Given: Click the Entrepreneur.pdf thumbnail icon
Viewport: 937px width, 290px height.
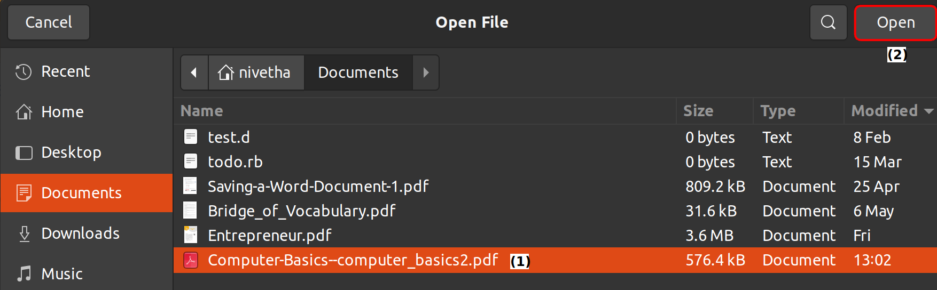Looking at the screenshot, I should coord(191,235).
